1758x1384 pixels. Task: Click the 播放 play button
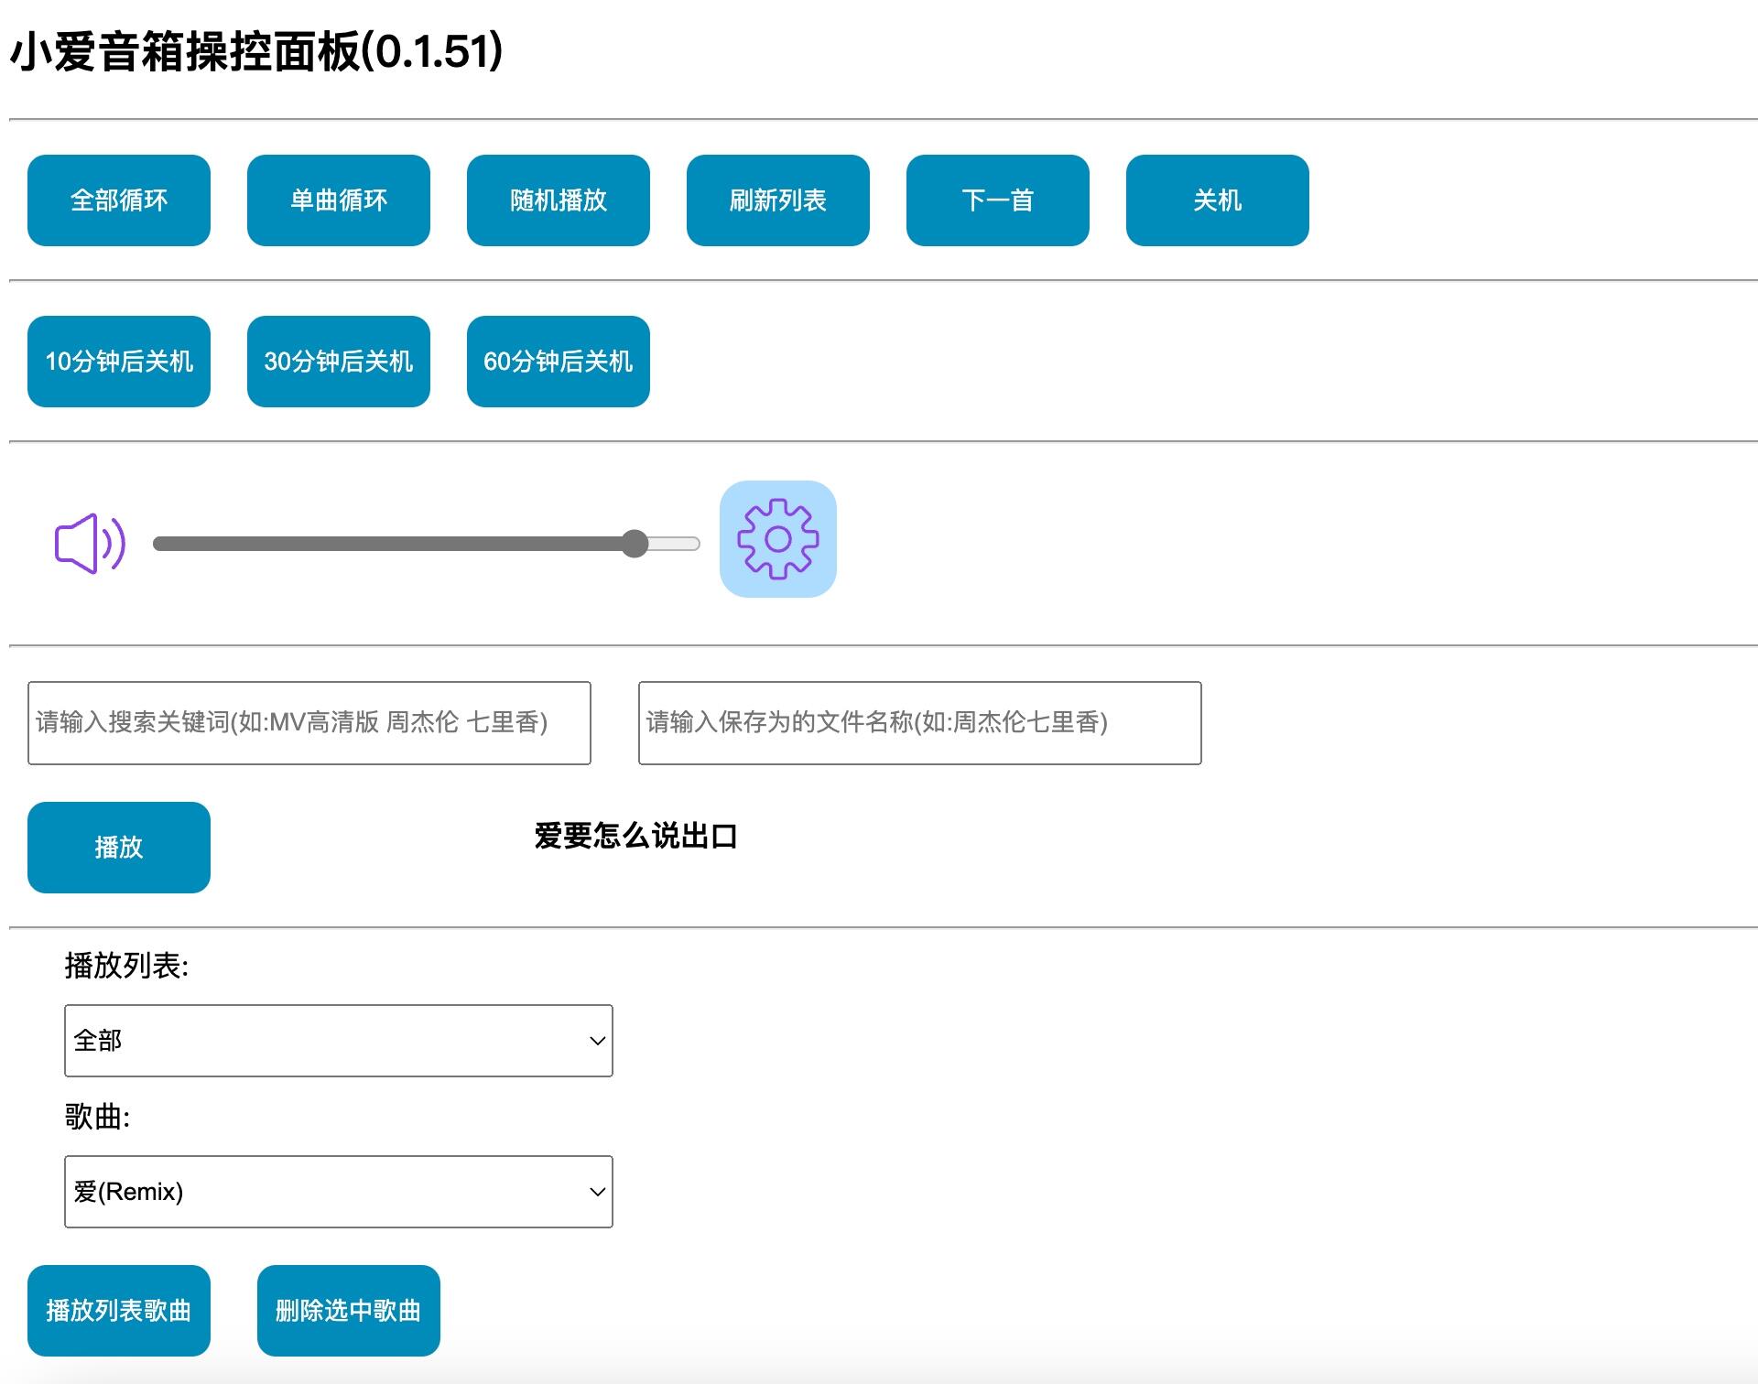119,848
